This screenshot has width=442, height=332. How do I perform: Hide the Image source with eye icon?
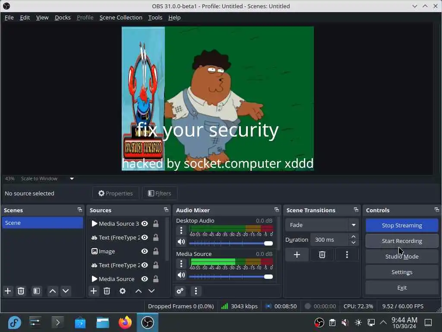(145, 251)
